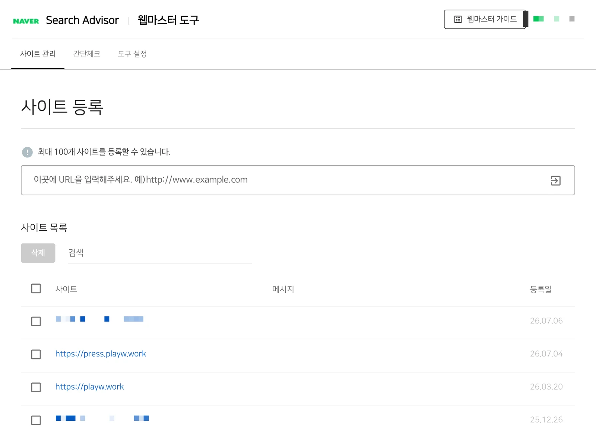
Task: Check the 26.07.06 site row checkbox
Action: tap(36, 321)
